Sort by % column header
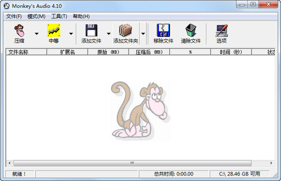 pyautogui.click(x=190, y=52)
